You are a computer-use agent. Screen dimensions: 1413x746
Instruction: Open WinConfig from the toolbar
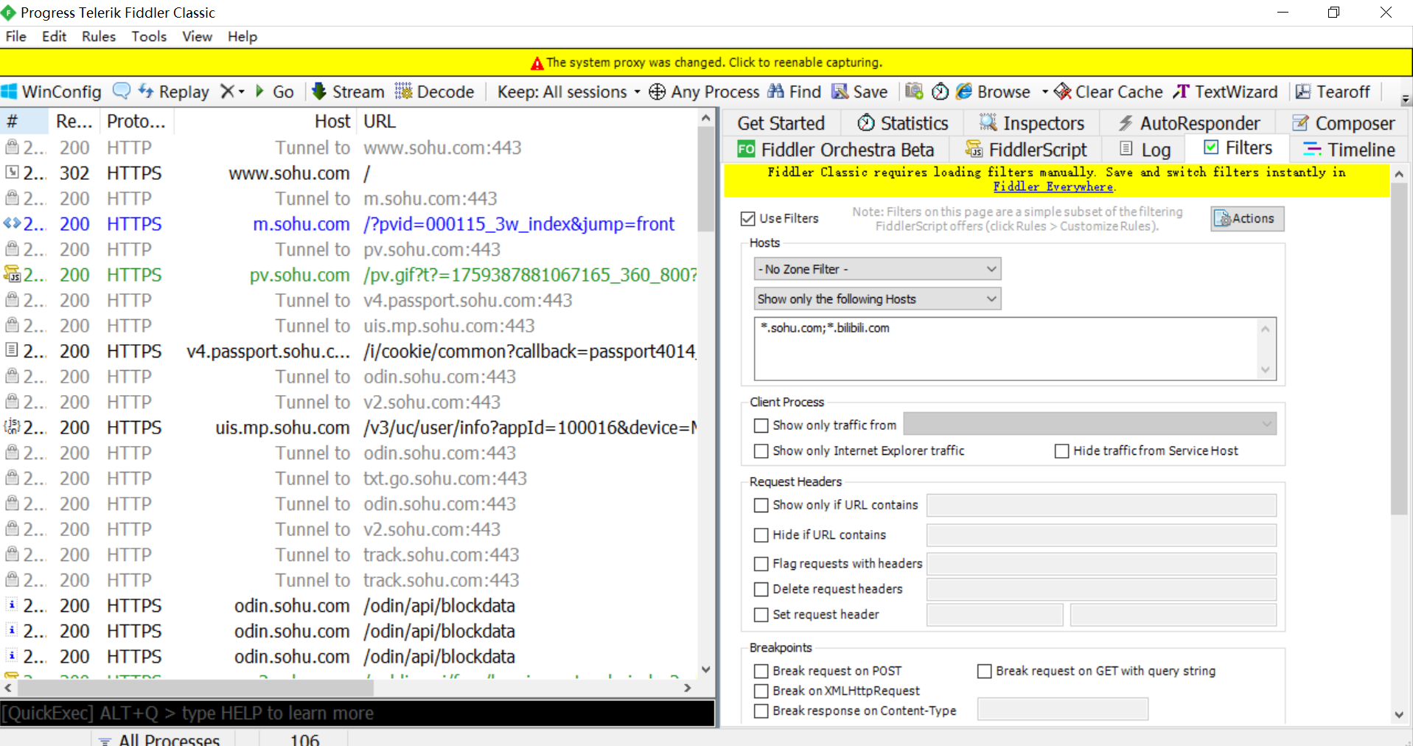pyautogui.click(x=52, y=91)
